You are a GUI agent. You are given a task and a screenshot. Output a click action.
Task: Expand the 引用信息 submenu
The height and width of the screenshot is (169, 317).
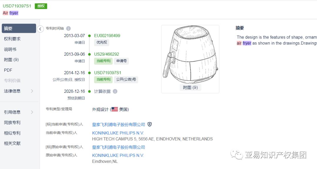tap(32, 112)
